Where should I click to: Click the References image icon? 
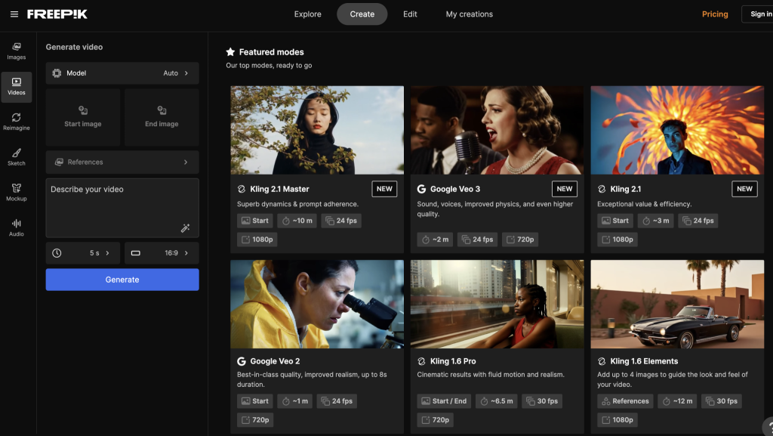(x=59, y=162)
